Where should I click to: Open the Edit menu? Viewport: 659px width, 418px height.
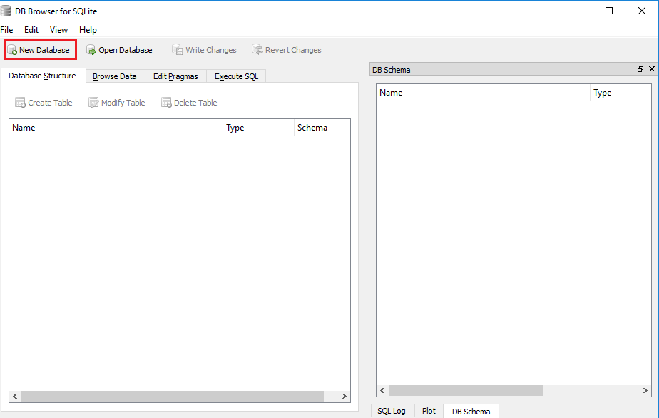click(x=31, y=30)
